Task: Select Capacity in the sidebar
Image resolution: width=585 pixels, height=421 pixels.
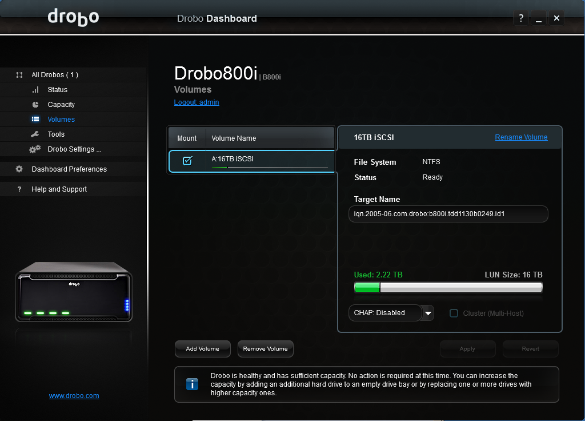Action: (x=61, y=105)
